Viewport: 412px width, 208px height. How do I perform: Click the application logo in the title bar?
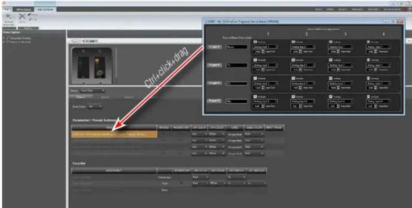(x=4, y=3)
